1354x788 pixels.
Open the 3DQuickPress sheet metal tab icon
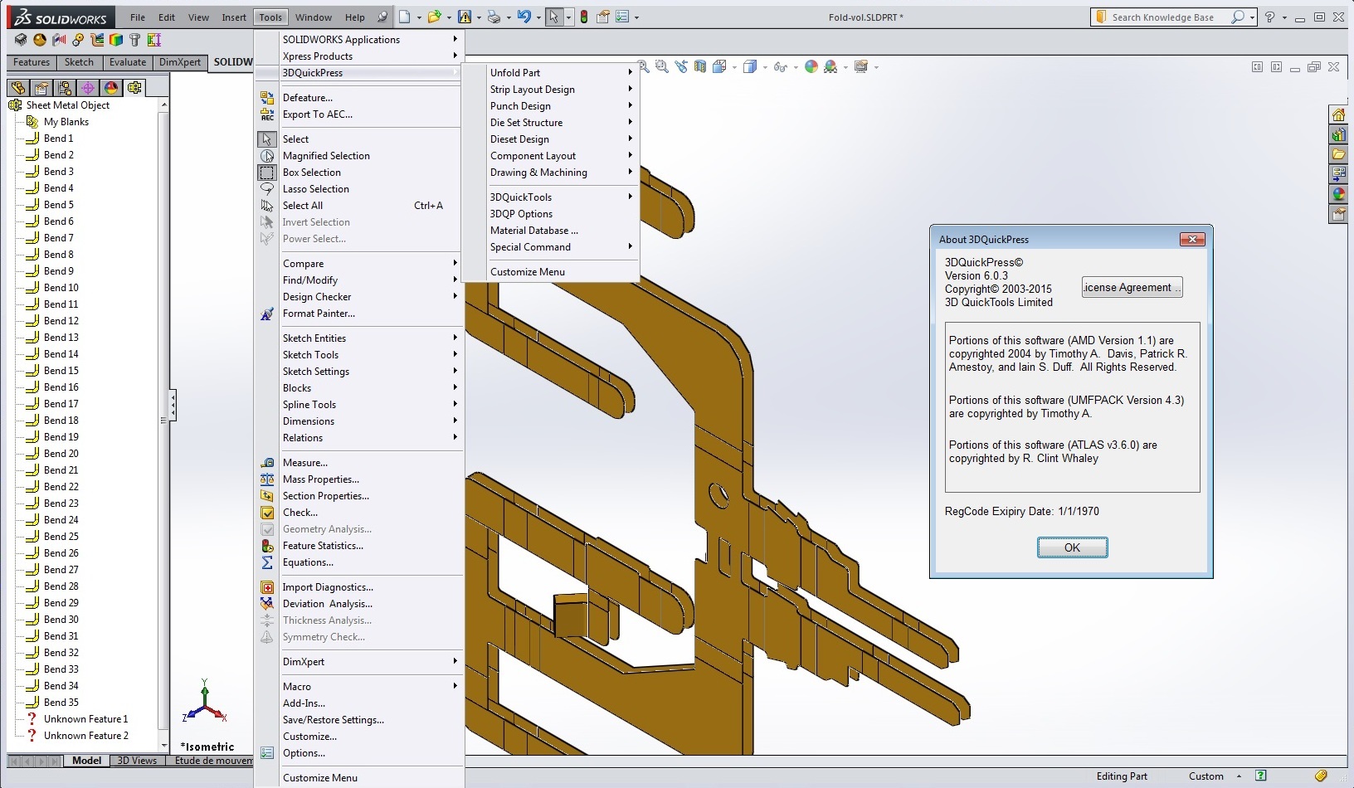134,87
